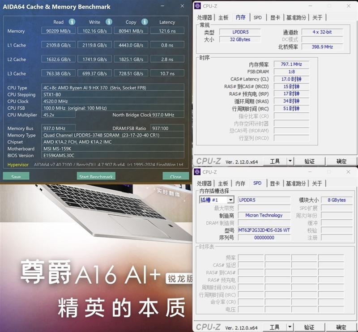Switch to 处理器 tab in top CPU-Z
358x332 pixels.
coord(205,17)
